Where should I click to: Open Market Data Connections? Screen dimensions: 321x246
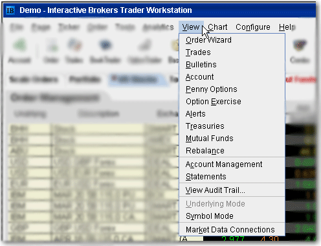coord(232,230)
